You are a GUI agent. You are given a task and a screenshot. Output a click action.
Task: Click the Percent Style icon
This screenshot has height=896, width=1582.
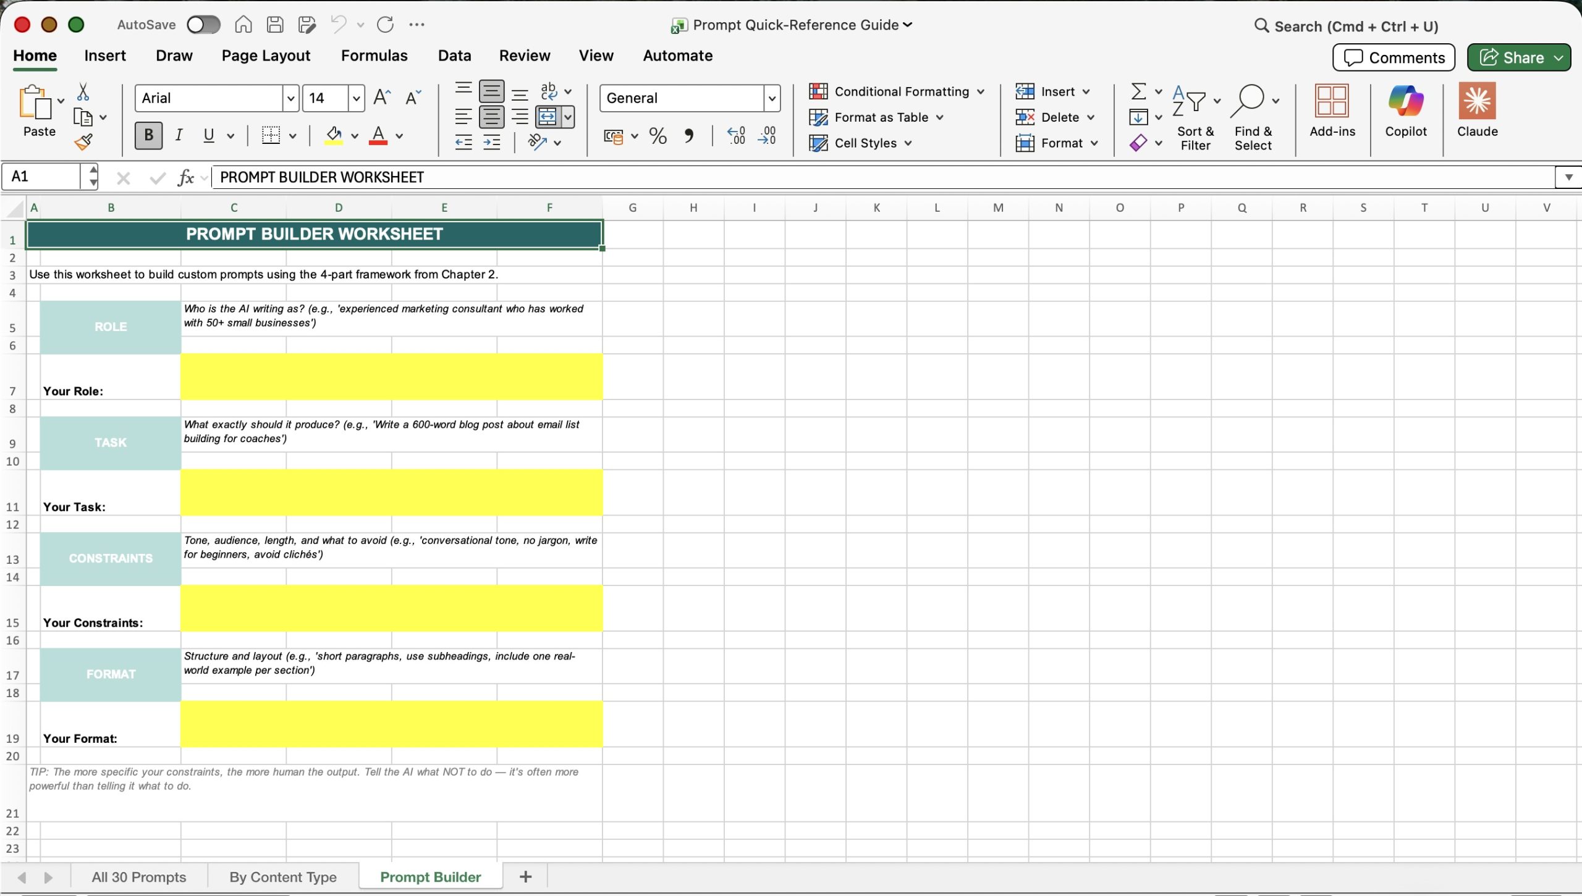[658, 136]
